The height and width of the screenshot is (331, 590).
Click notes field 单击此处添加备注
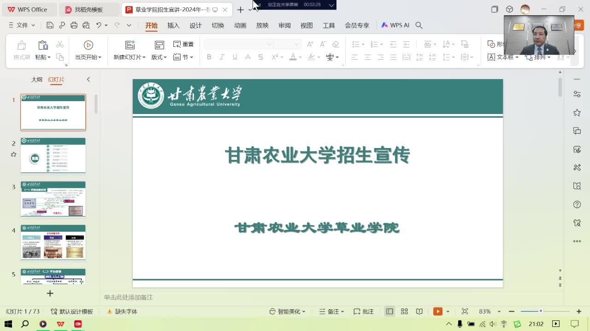point(128,297)
